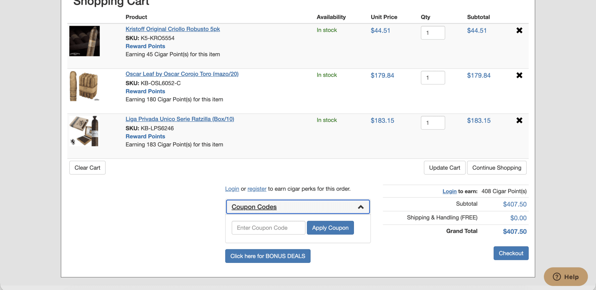
Task: Click the Help chat widget
Action: pyautogui.click(x=566, y=277)
